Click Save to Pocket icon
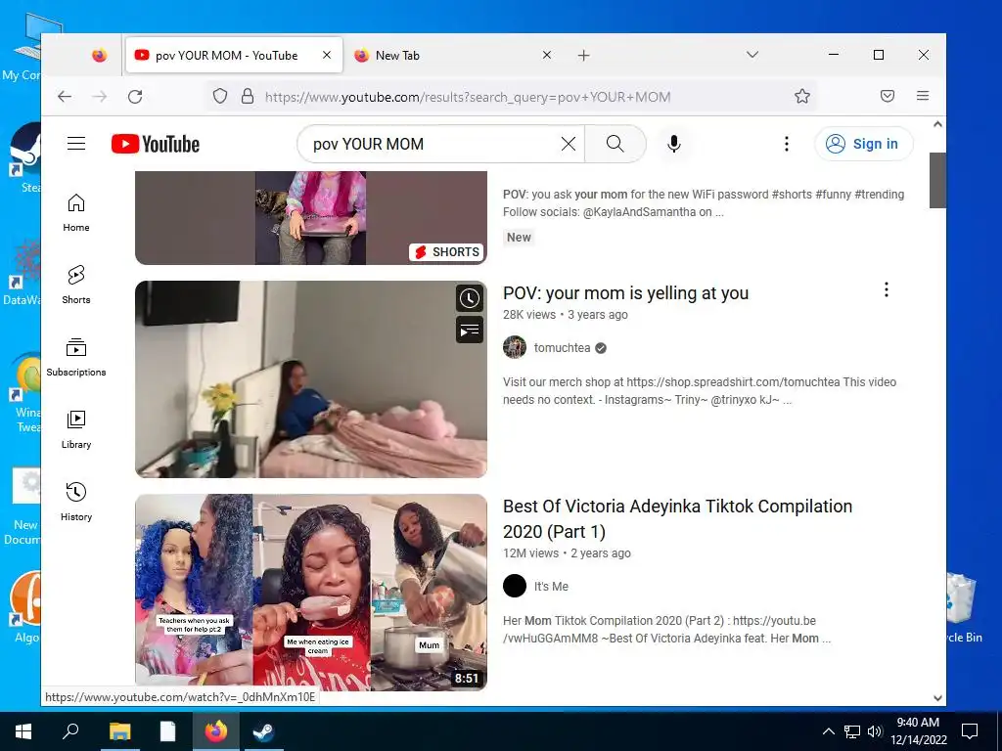Viewport: 1002px width, 751px height. (x=887, y=97)
